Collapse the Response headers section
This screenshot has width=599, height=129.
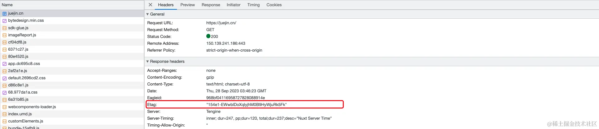(x=148, y=62)
